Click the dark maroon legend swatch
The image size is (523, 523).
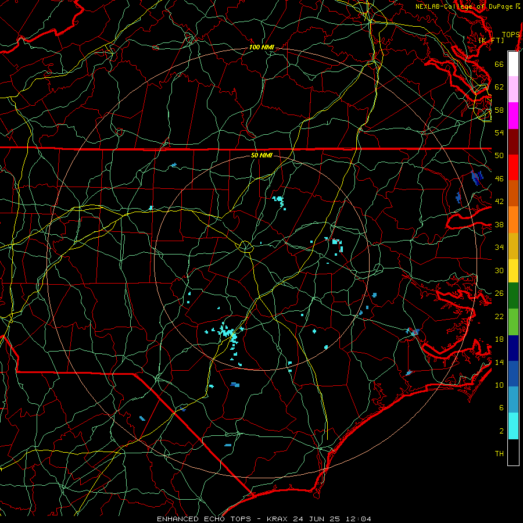[x=513, y=142]
